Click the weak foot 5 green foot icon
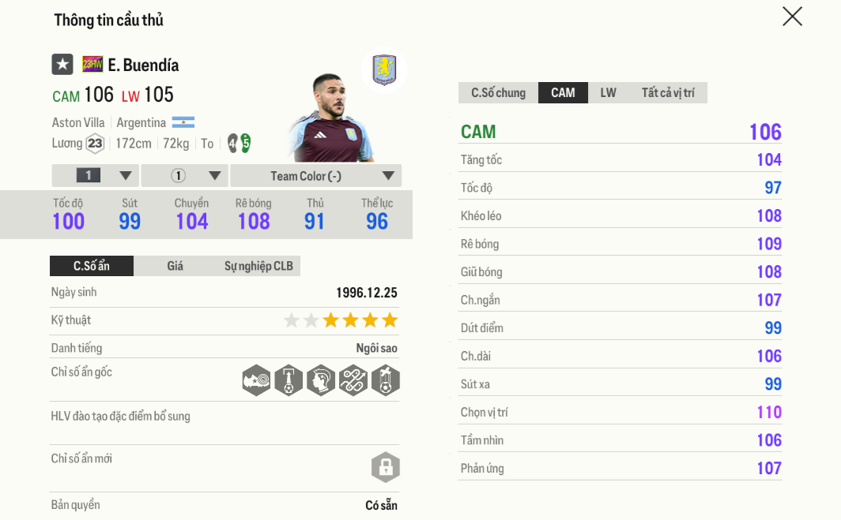This screenshot has height=520, width=841. coord(246,143)
